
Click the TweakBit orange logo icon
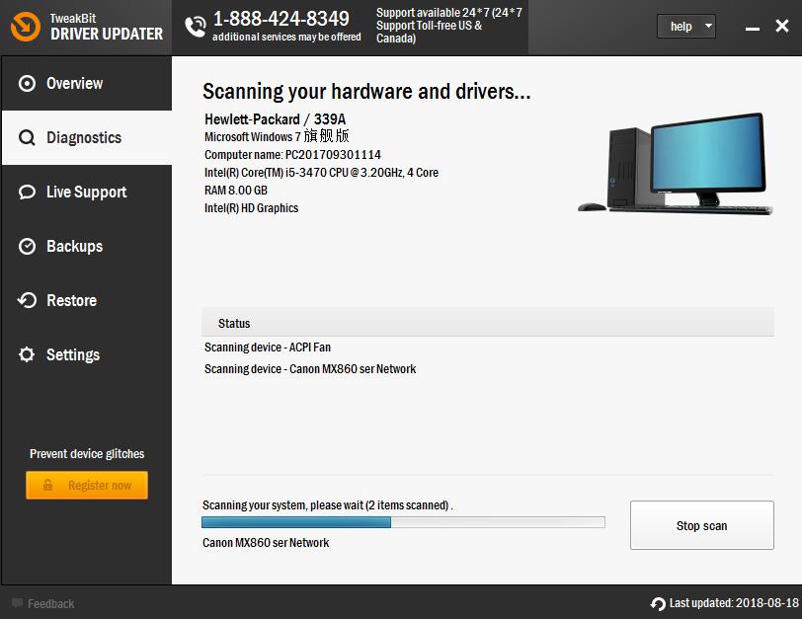coord(25,27)
